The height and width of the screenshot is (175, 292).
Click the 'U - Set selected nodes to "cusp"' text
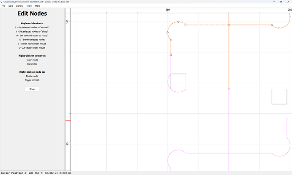coord(32,36)
